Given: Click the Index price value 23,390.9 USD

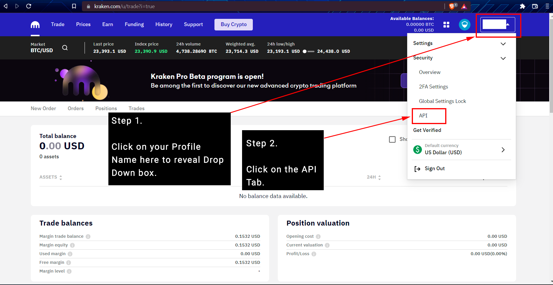Looking at the screenshot, I should (151, 51).
